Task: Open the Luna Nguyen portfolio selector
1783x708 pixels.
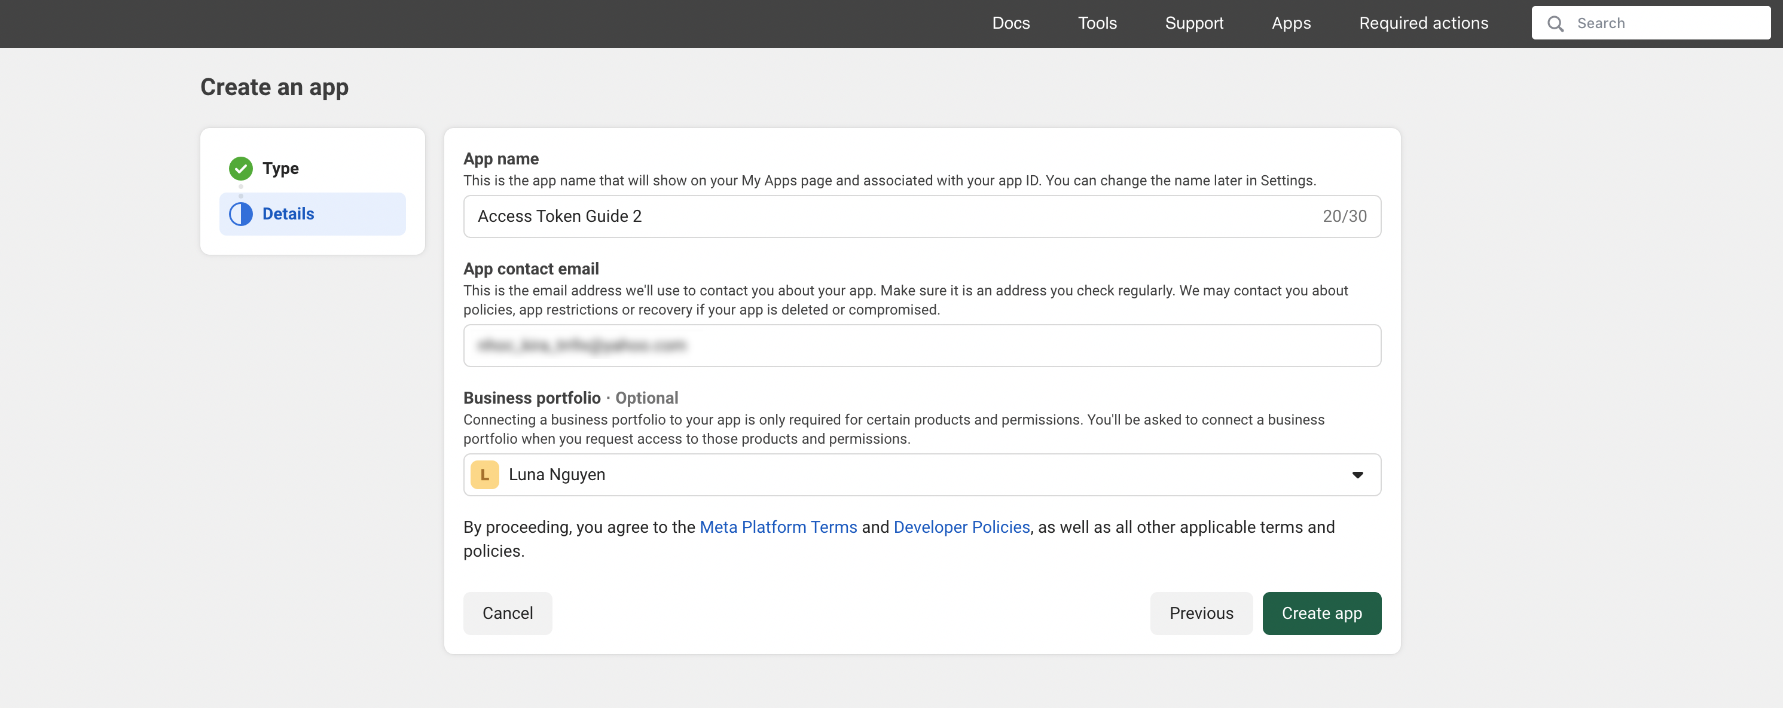Action: tap(900, 475)
